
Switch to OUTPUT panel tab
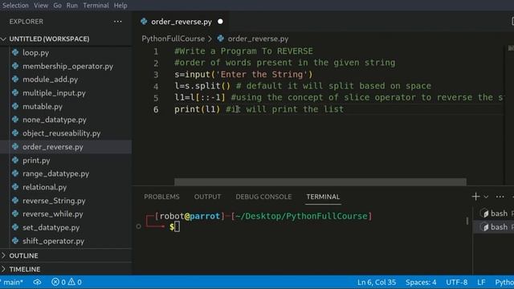click(x=207, y=197)
